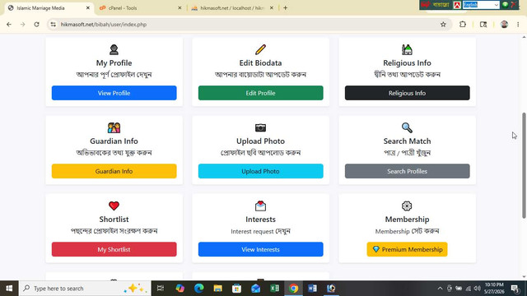Click the Membership heading text
The image size is (527, 296).
pos(407,220)
